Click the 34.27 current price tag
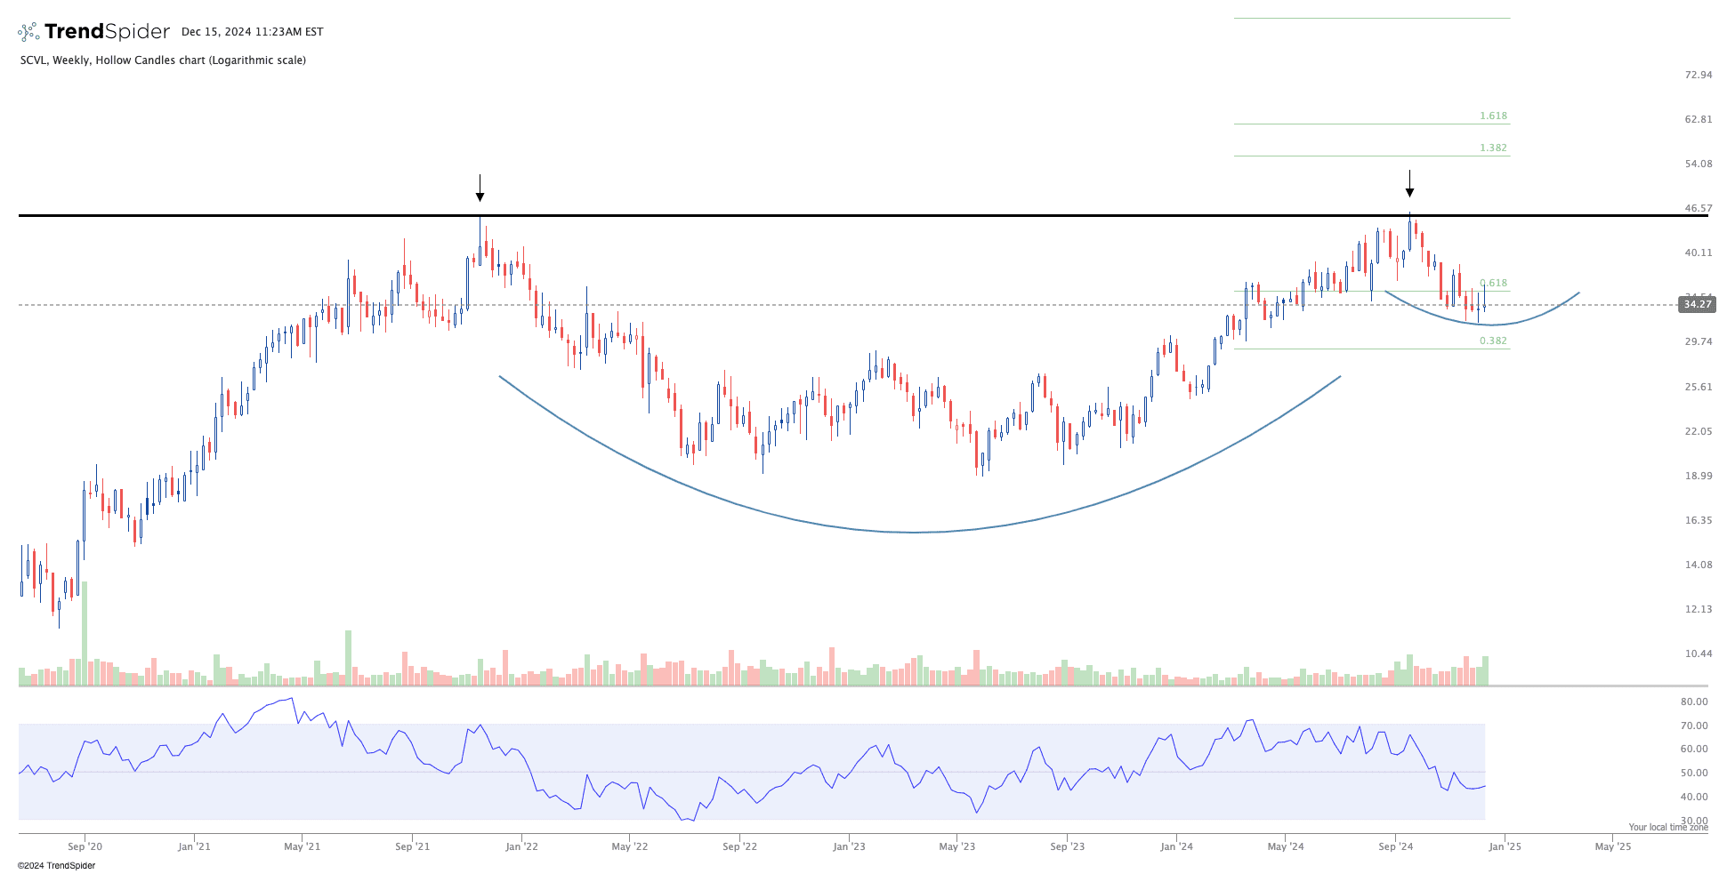The width and height of the screenshot is (1735, 874). tap(1697, 304)
